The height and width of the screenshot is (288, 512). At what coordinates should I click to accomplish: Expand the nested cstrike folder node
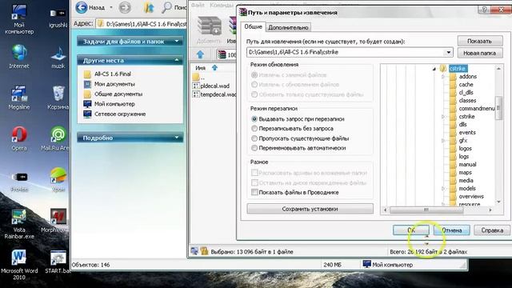click(443, 117)
